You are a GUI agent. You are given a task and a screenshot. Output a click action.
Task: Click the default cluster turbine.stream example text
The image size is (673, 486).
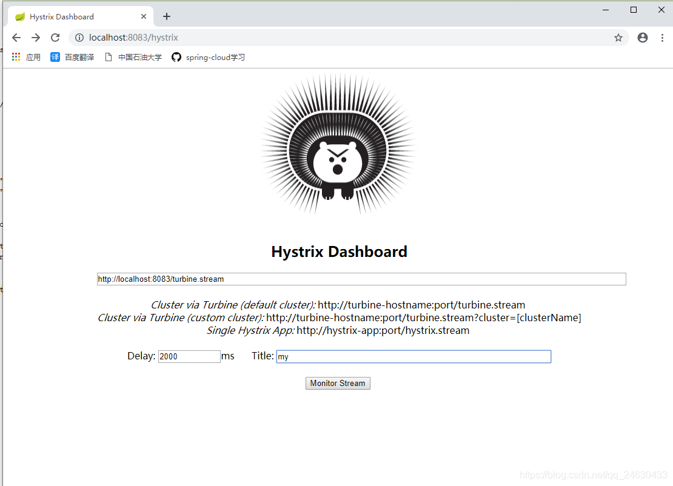tap(338, 305)
